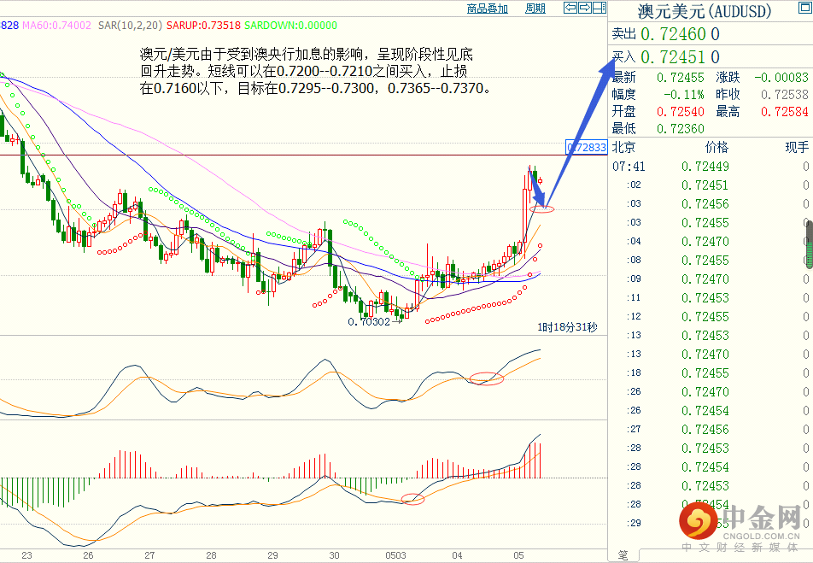This screenshot has height=563, width=813.
Task: Click the SARDOWN:0.00000 indicator label
Action: point(290,26)
